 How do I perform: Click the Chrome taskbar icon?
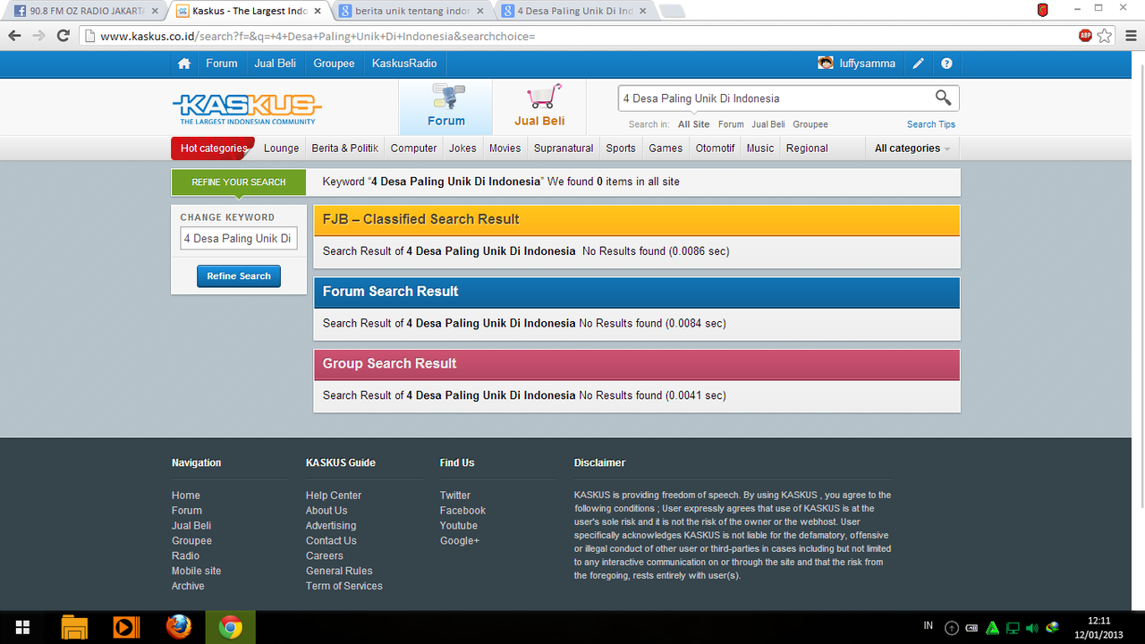click(230, 627)
